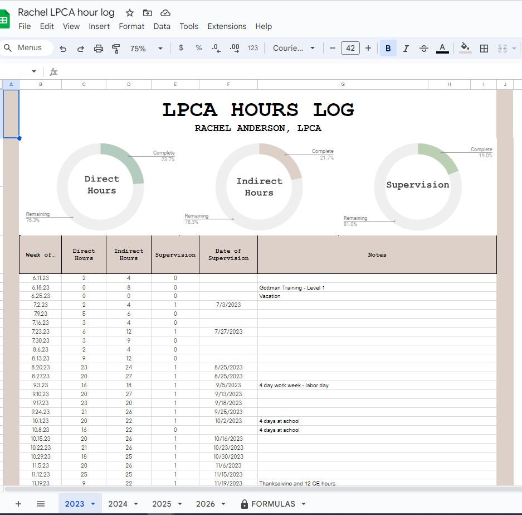522x515 pixels.
Task: Format selection as percent
Action: (x=198, y=48)
